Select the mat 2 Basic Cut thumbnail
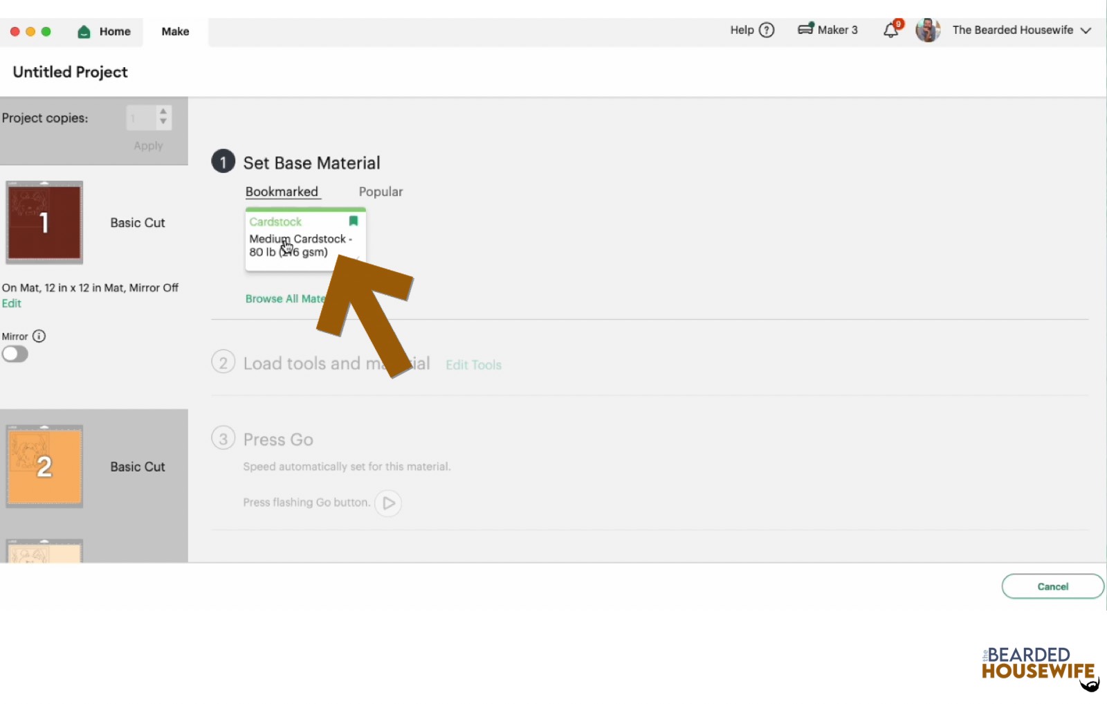 tap(44, 467)
